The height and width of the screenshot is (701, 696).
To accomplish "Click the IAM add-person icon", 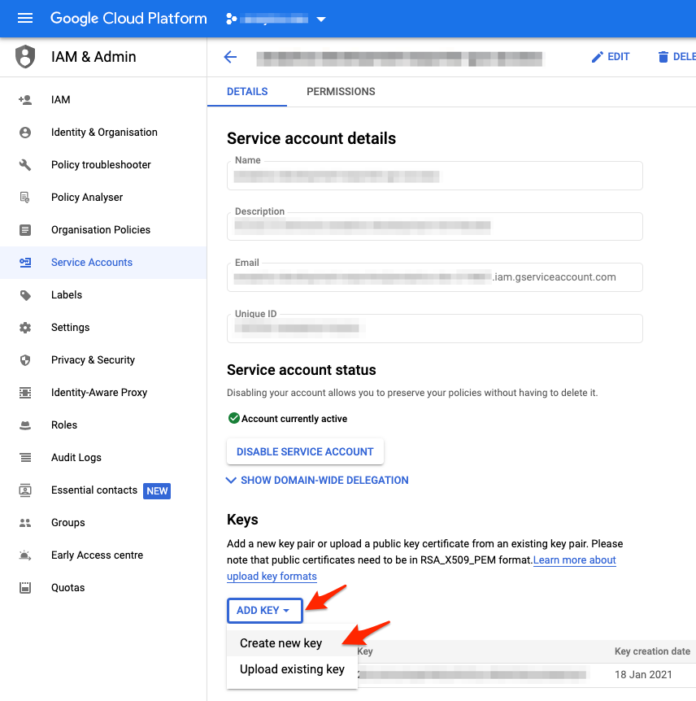I will 25,100.
